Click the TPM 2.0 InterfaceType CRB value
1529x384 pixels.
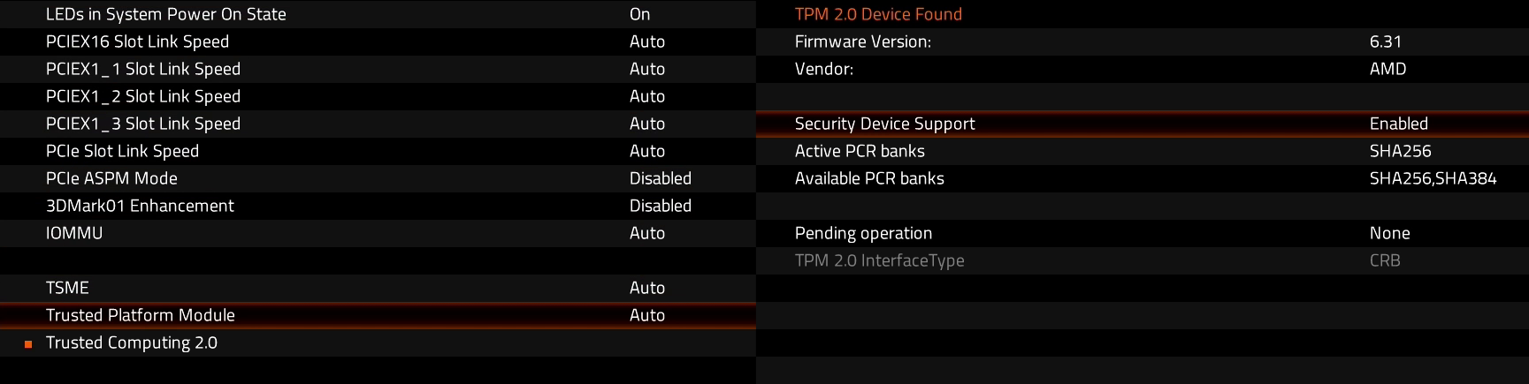(1384, 260)
